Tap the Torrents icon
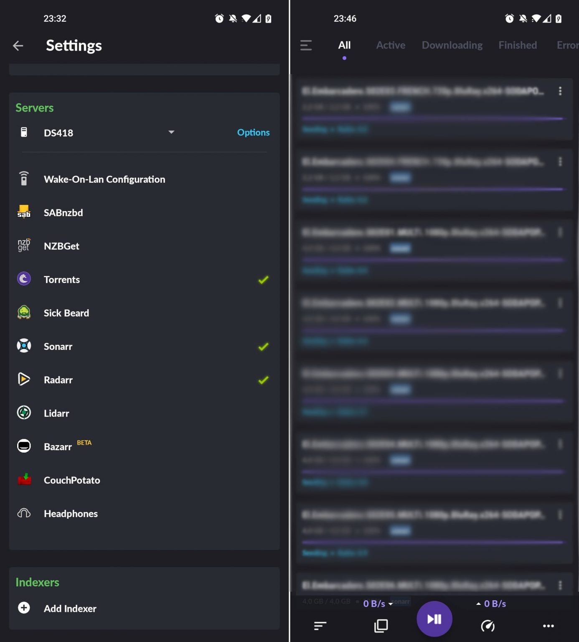Viewport: 579px width, 642px height. [24, 279]
